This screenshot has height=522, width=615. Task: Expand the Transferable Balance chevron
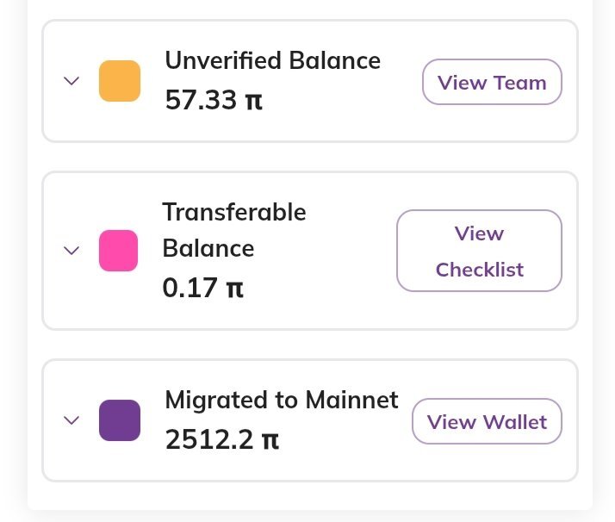pos(72,251)
